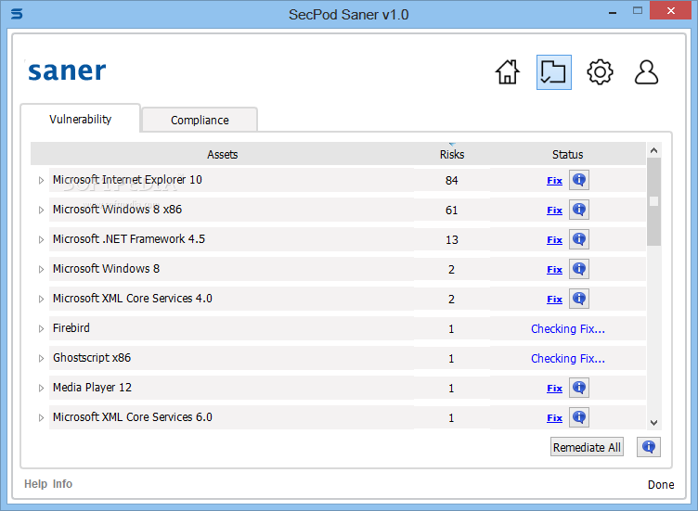Image resolution: width=698 pixels, height=511 pixels.
Task: Show info for Microsoft XML Core Services 4.0
Action: (x=578, y=299)
